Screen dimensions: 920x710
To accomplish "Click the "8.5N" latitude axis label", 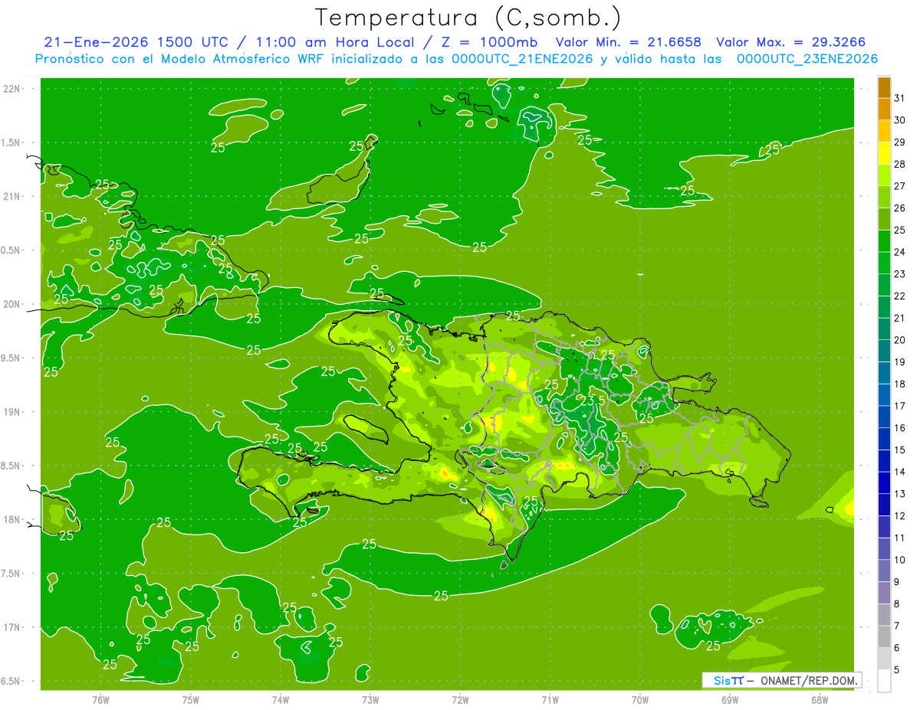I will tap(12, 466).
